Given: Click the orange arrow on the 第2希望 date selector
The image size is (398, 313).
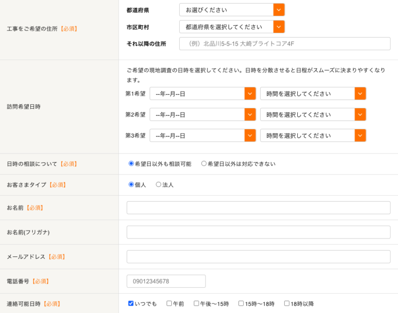Looking at the screenshot, I should (250, 114).
